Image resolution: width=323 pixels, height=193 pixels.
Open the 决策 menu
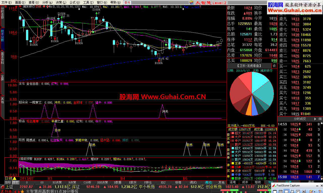coord(61,2)
